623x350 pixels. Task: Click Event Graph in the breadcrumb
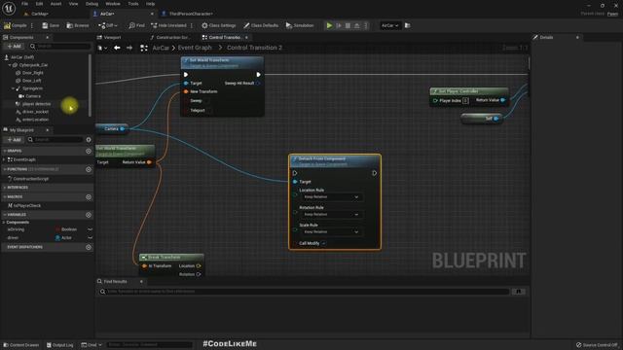coord(195,48)
